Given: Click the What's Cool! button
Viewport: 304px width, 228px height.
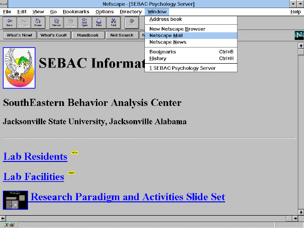Looking at the screenshot, I should (54, 35).
